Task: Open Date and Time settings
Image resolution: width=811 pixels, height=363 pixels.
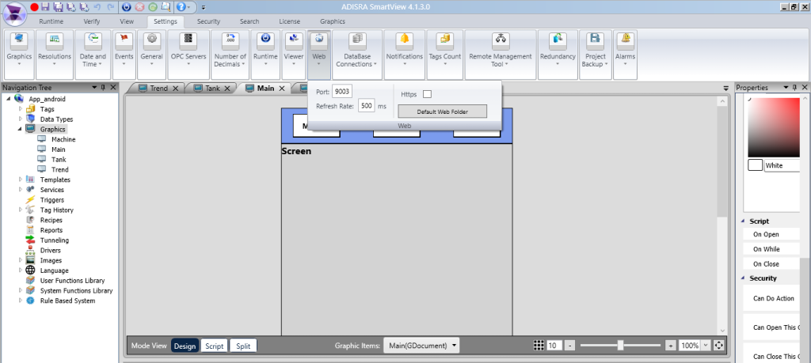Action: [x=93, y=55]
